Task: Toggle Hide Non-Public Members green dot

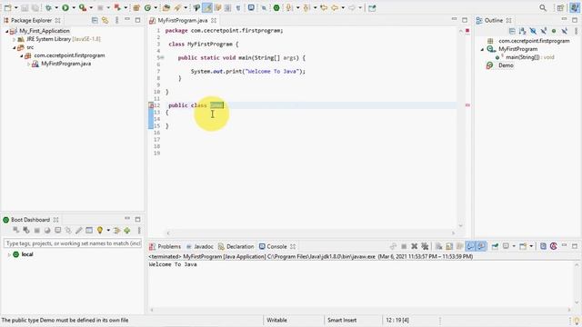Action: pyautogui.click(x=554, y=31)
